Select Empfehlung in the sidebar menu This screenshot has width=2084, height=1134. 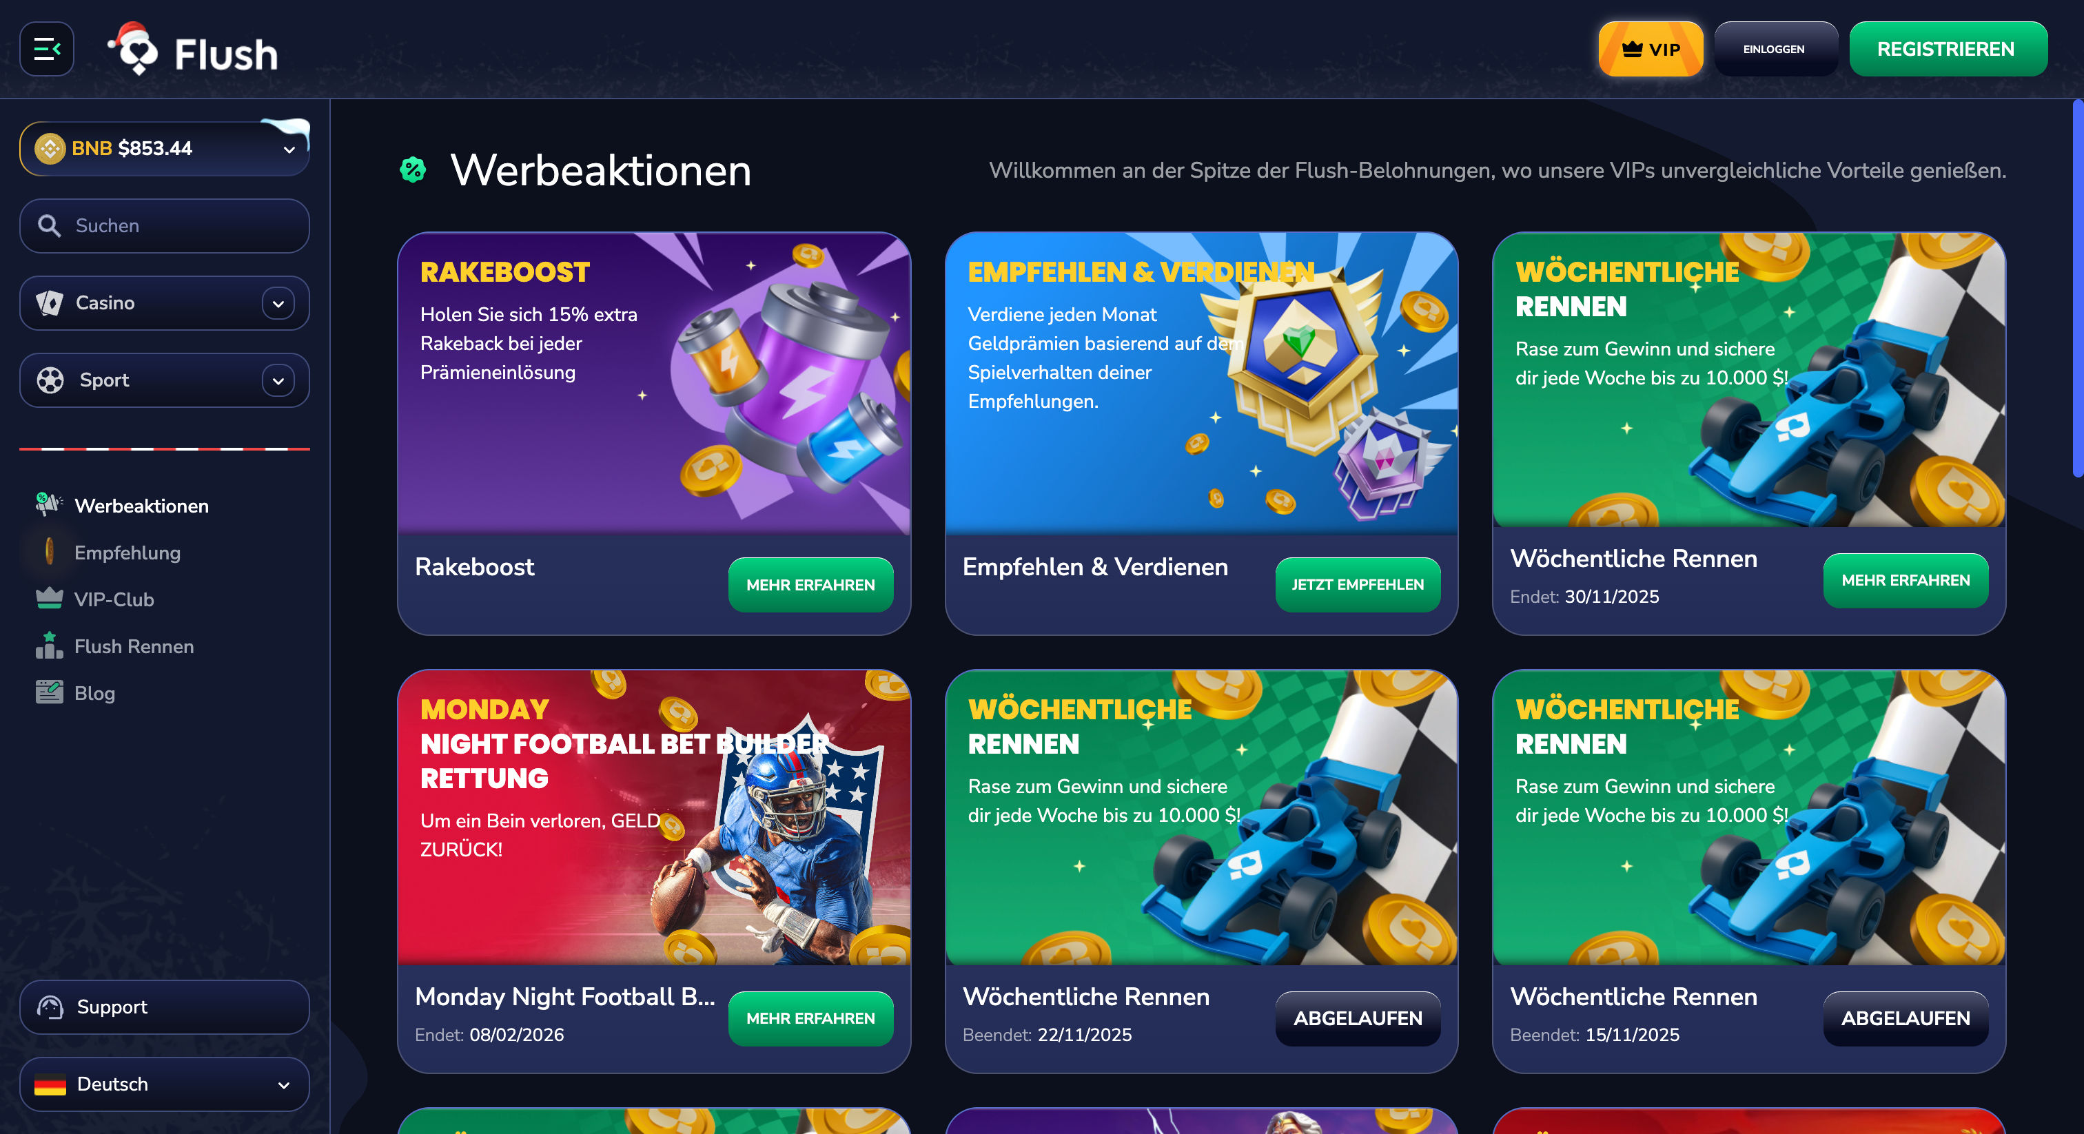pyautogui.click(x=127, y=553)
